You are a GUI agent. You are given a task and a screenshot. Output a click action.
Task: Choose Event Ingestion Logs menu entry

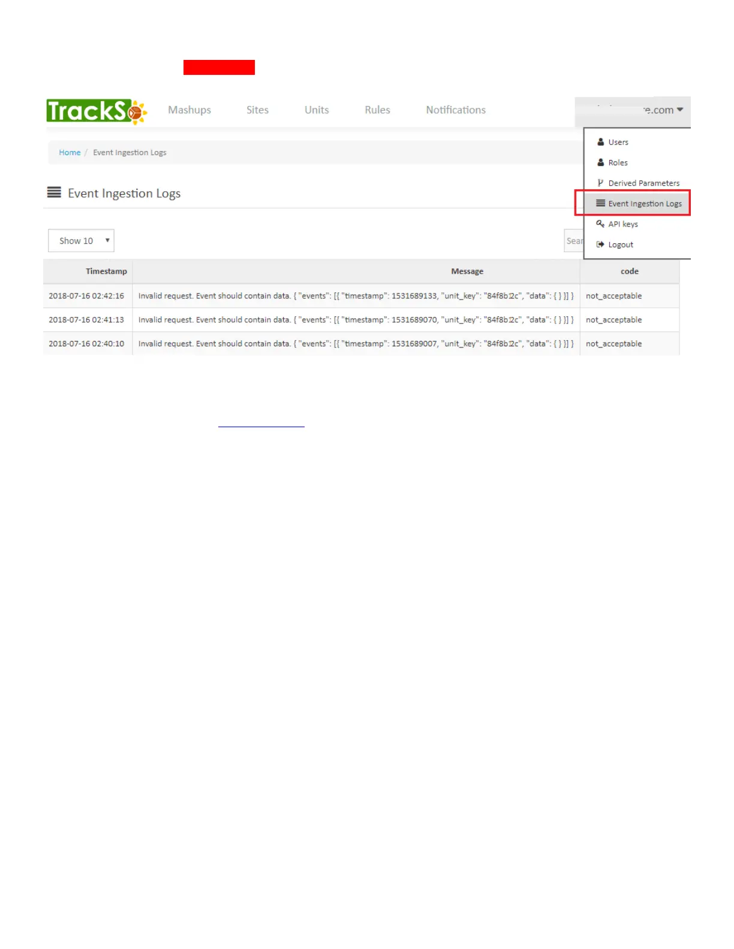(645, 204)
